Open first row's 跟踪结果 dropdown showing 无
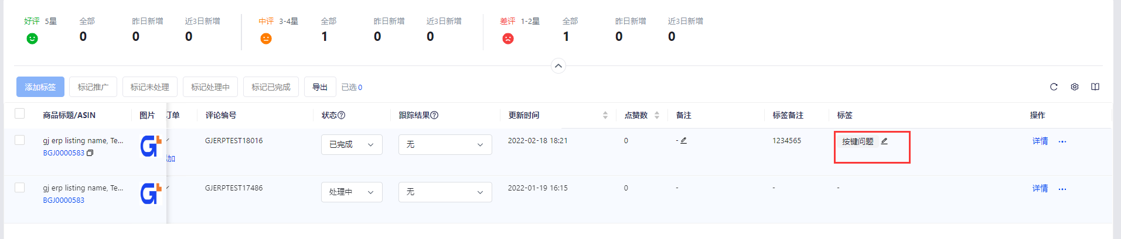This screenshot has height=239, width=1121. [x=445, y=144]
